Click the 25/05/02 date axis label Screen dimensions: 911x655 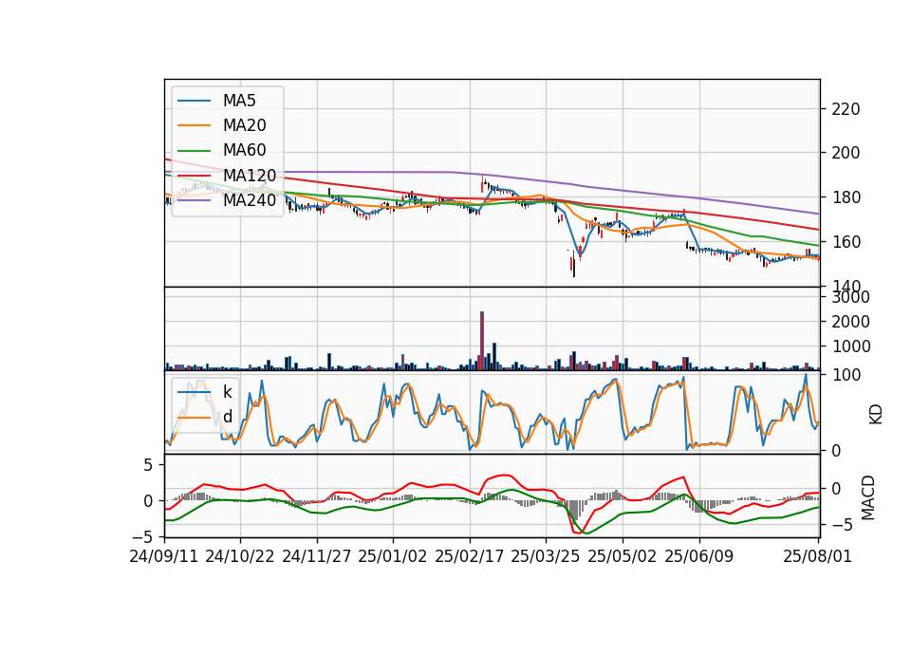click(623, 556)
